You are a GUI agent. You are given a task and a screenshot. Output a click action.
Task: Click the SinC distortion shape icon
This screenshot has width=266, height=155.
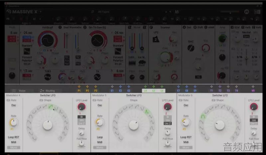pos(191,48)
